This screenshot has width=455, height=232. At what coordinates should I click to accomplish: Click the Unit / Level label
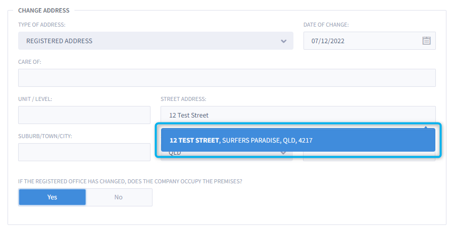click(x=35, y=99)
